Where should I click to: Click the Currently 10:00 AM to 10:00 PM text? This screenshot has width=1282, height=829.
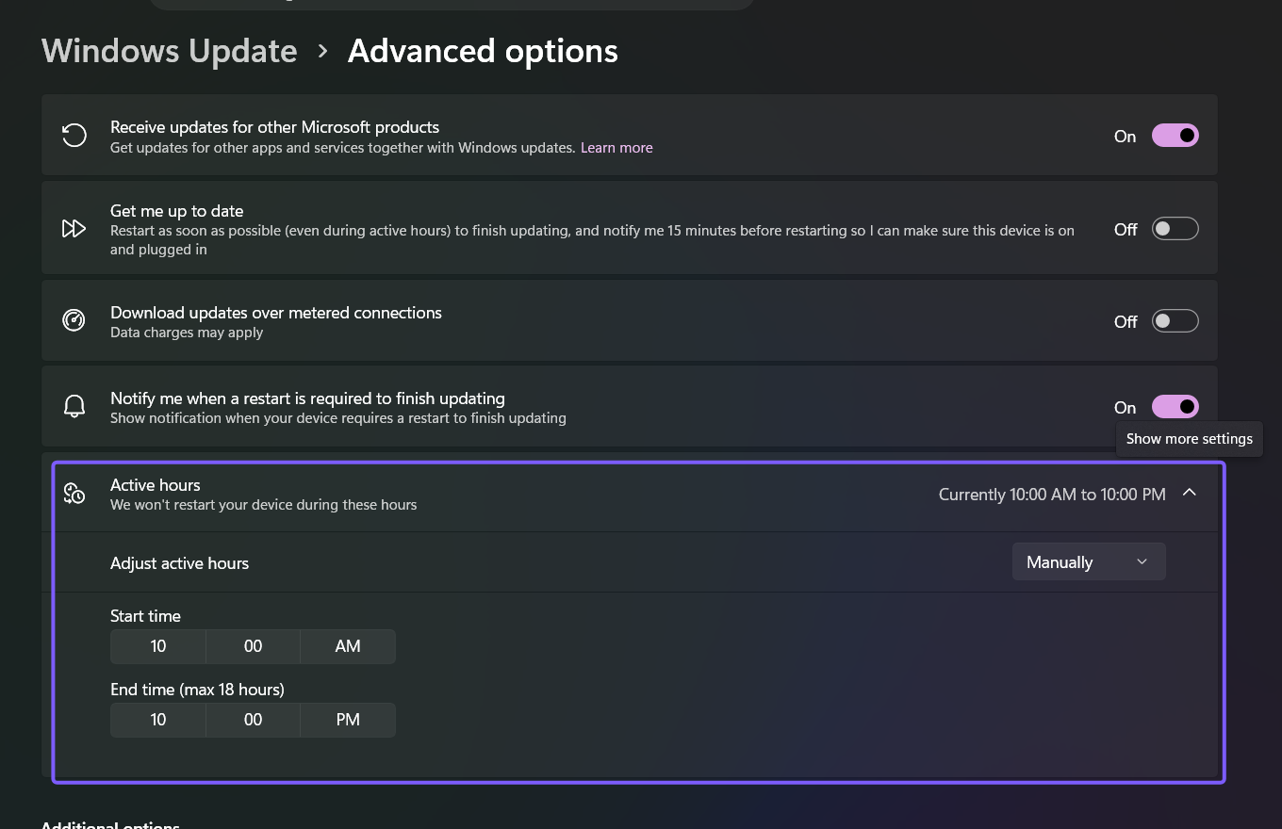[x=1052, y=495]
